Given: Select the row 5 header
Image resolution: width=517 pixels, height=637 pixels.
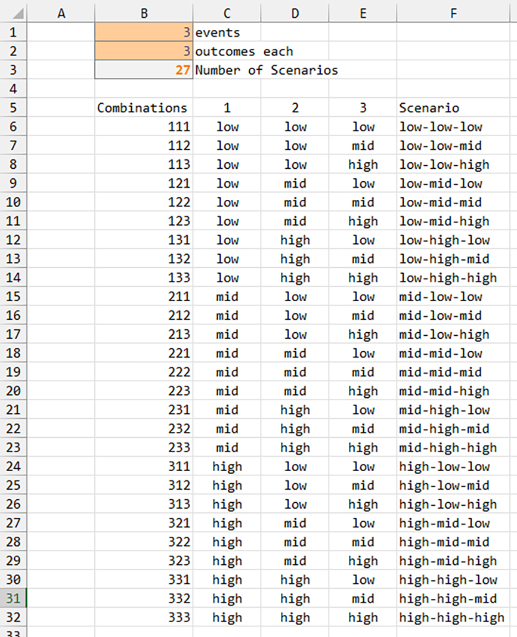Looking at the screenshot, I should point(12,108).
